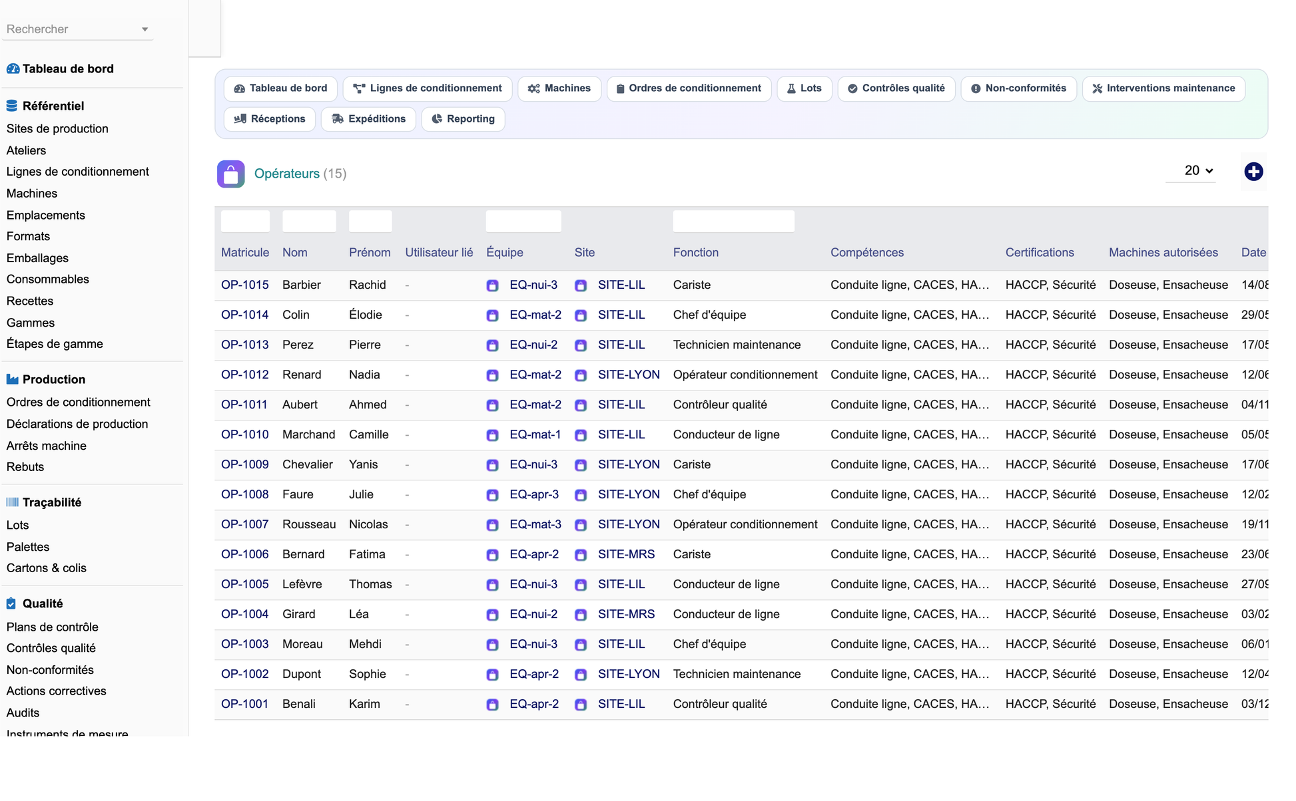
Task: Select the Lots tab
Action: coord(805,88)
